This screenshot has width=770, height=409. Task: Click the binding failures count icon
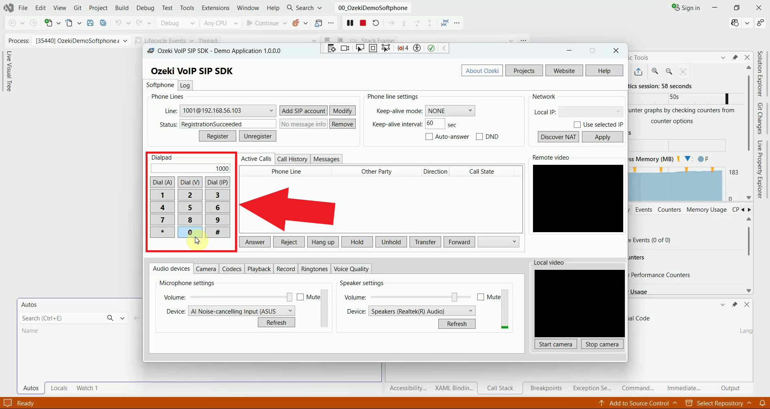[403, 49]
